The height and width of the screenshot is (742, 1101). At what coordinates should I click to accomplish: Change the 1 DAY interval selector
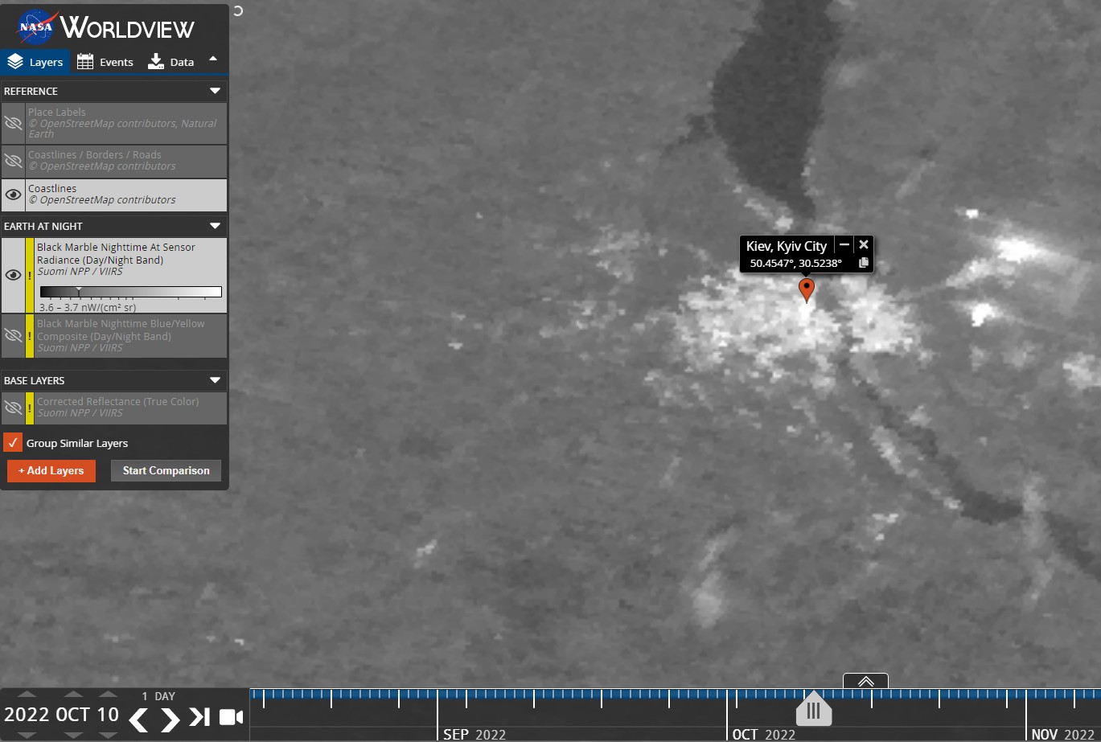tap(158, 696)
